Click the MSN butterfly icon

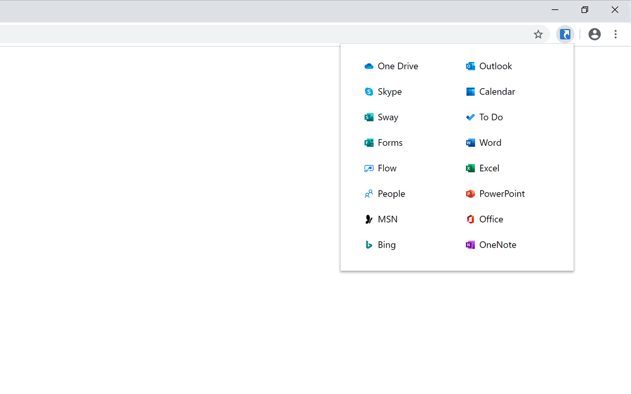(369, 220)
